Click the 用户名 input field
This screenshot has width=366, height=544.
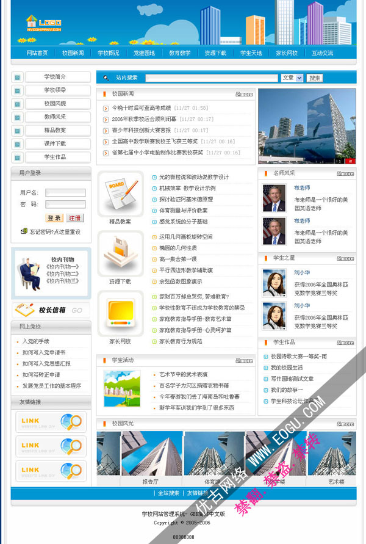(x=65, y=193)
